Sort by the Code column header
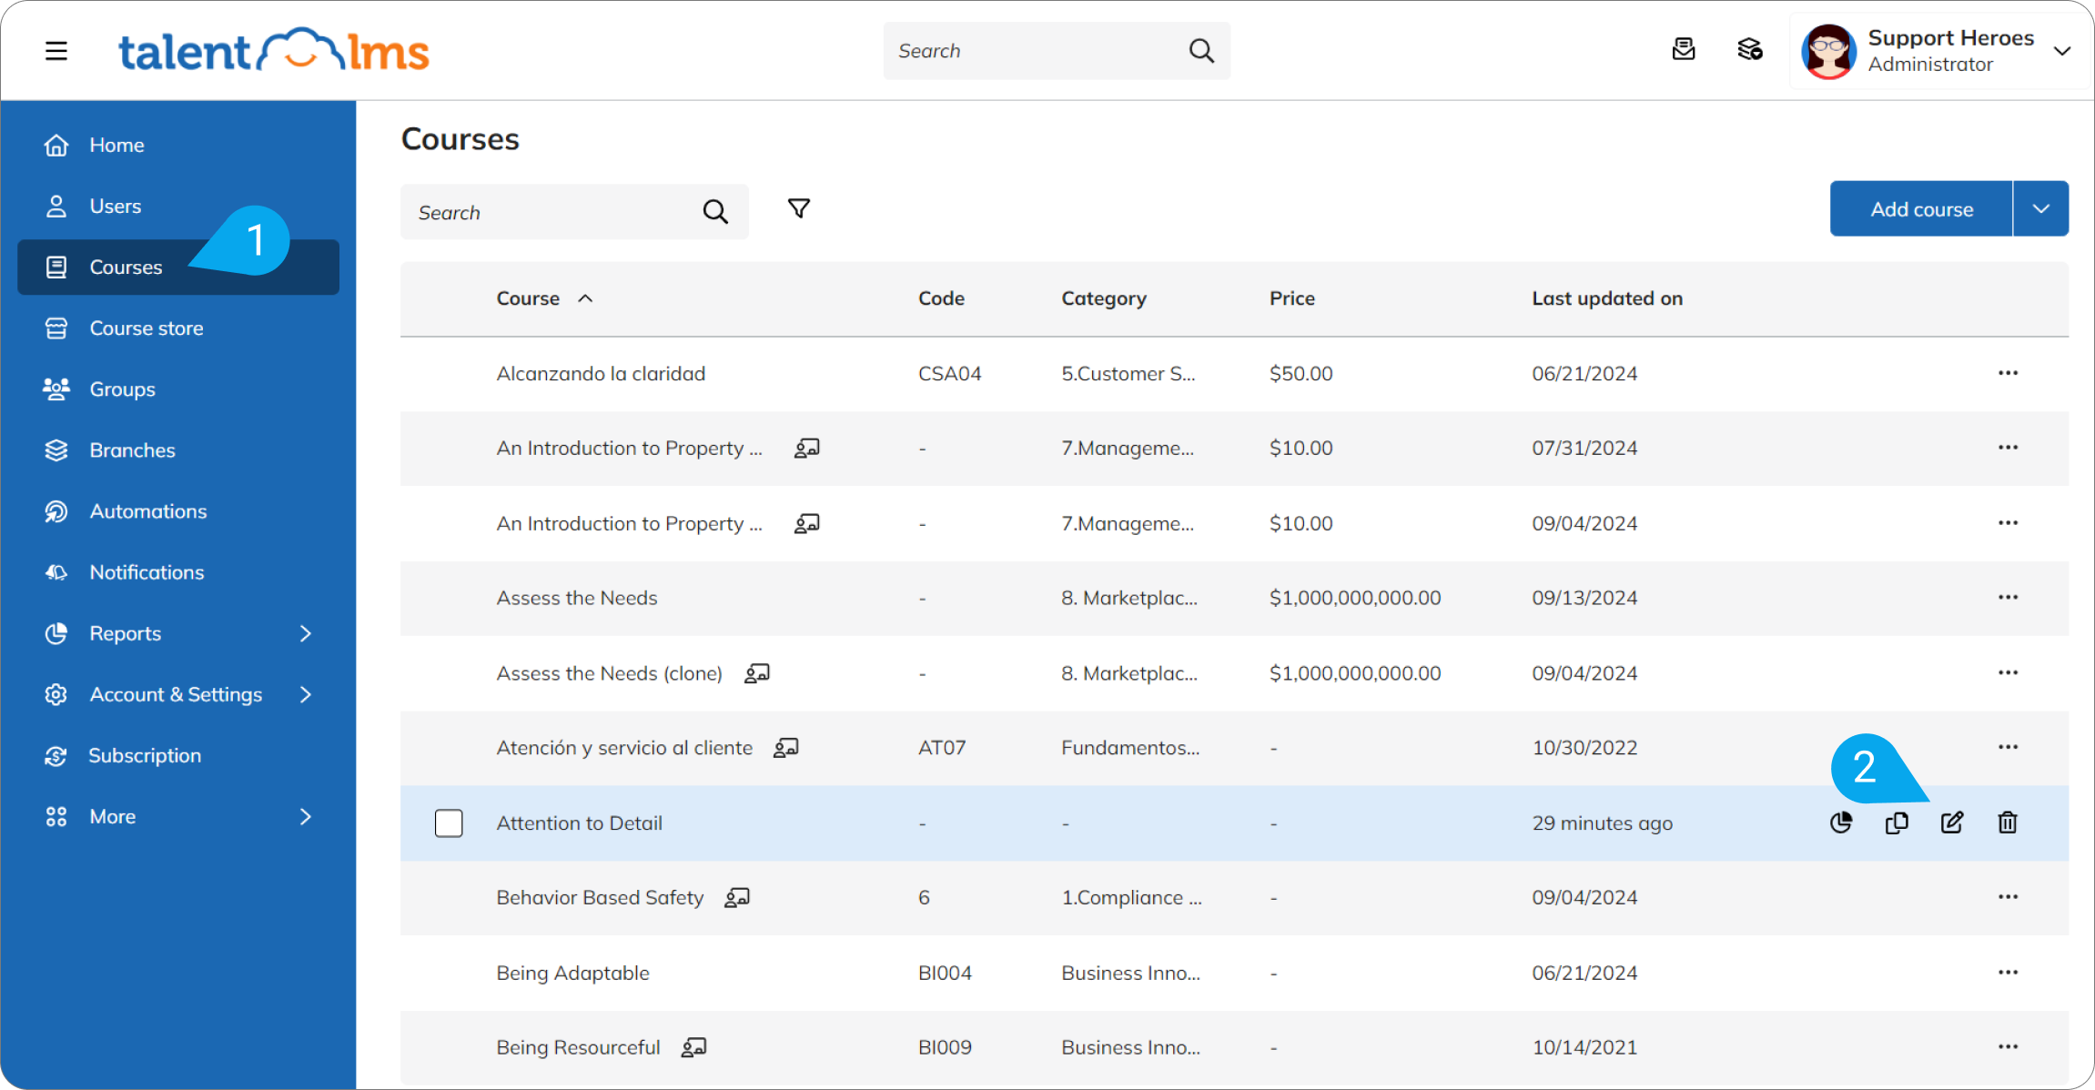This screenshot has height=1090, width=2095. (x=941, y=298)
